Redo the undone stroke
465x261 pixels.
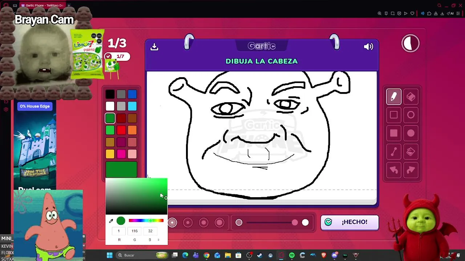point(411,170)
